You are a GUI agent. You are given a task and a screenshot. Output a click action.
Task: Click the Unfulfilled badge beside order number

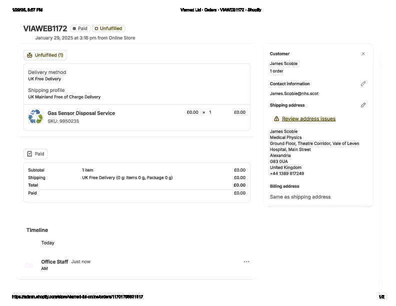(108, 28)
